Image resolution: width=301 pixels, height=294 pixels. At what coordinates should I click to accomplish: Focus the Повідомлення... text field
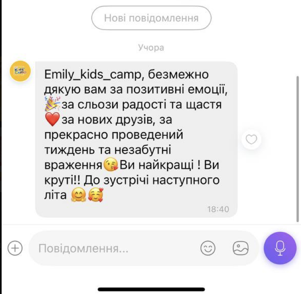(115, 248)
